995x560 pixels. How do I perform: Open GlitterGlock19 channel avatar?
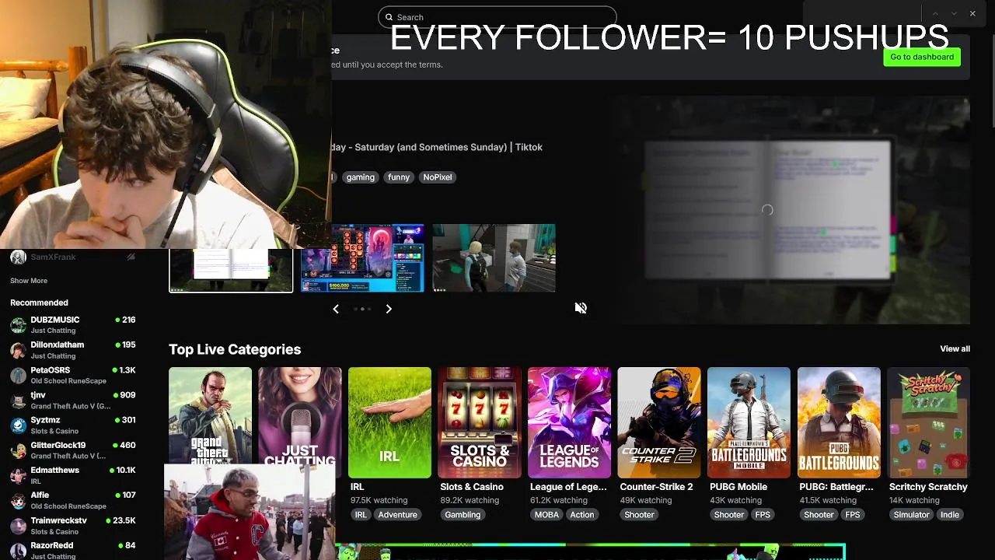click(x=18, y=450)
